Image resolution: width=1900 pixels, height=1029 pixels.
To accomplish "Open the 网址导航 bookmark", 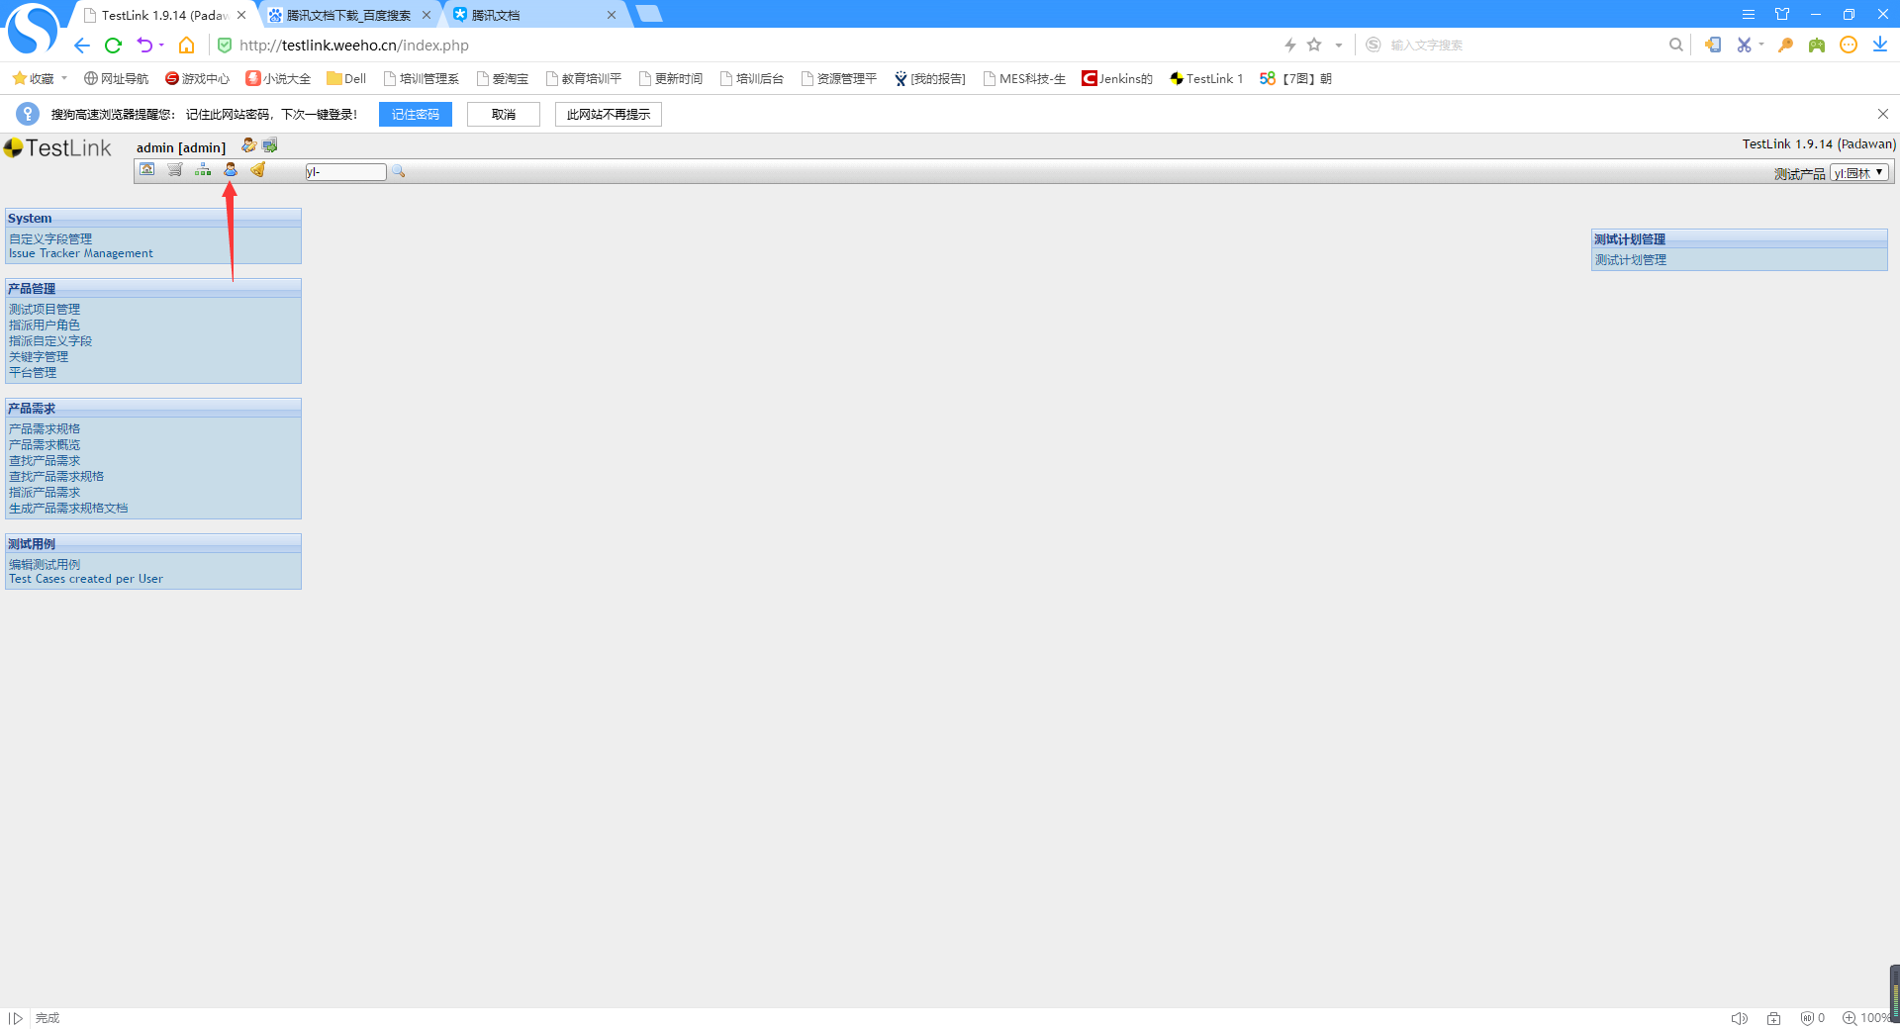I will pos(116,78).
